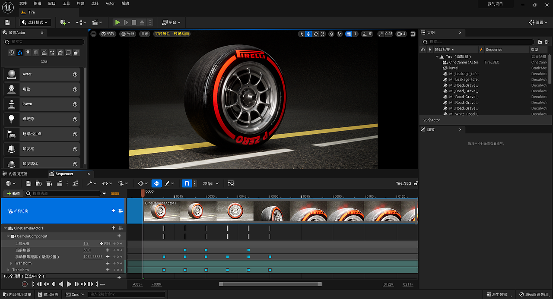Open the Sequencer view options eye dropdown
The height and width of the screenshot is (299, 553).
tap(106, 183)
